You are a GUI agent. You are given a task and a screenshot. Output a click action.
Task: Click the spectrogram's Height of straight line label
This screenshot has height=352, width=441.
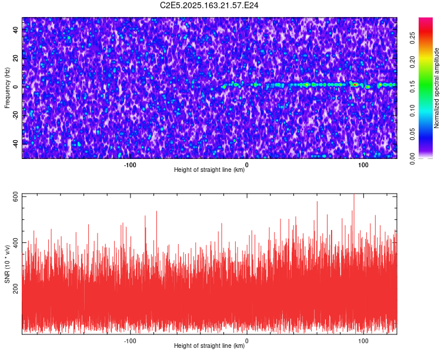click(209, 170)
